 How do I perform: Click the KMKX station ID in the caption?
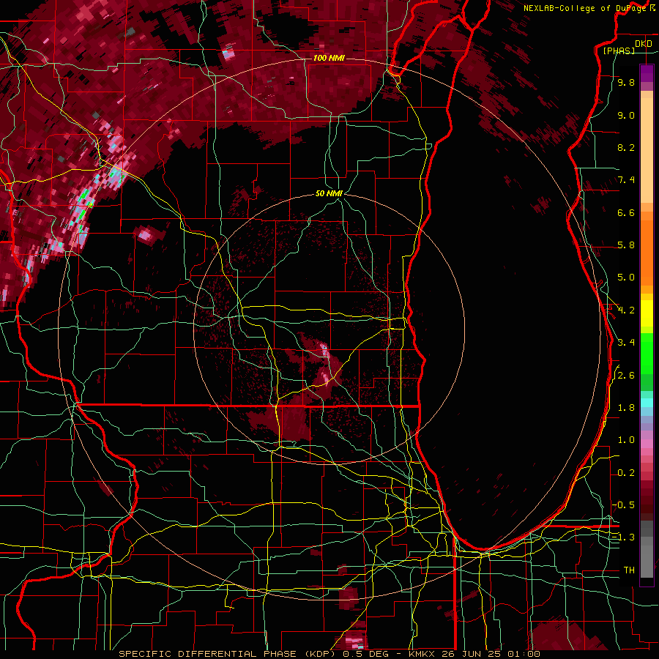(422, 654)
